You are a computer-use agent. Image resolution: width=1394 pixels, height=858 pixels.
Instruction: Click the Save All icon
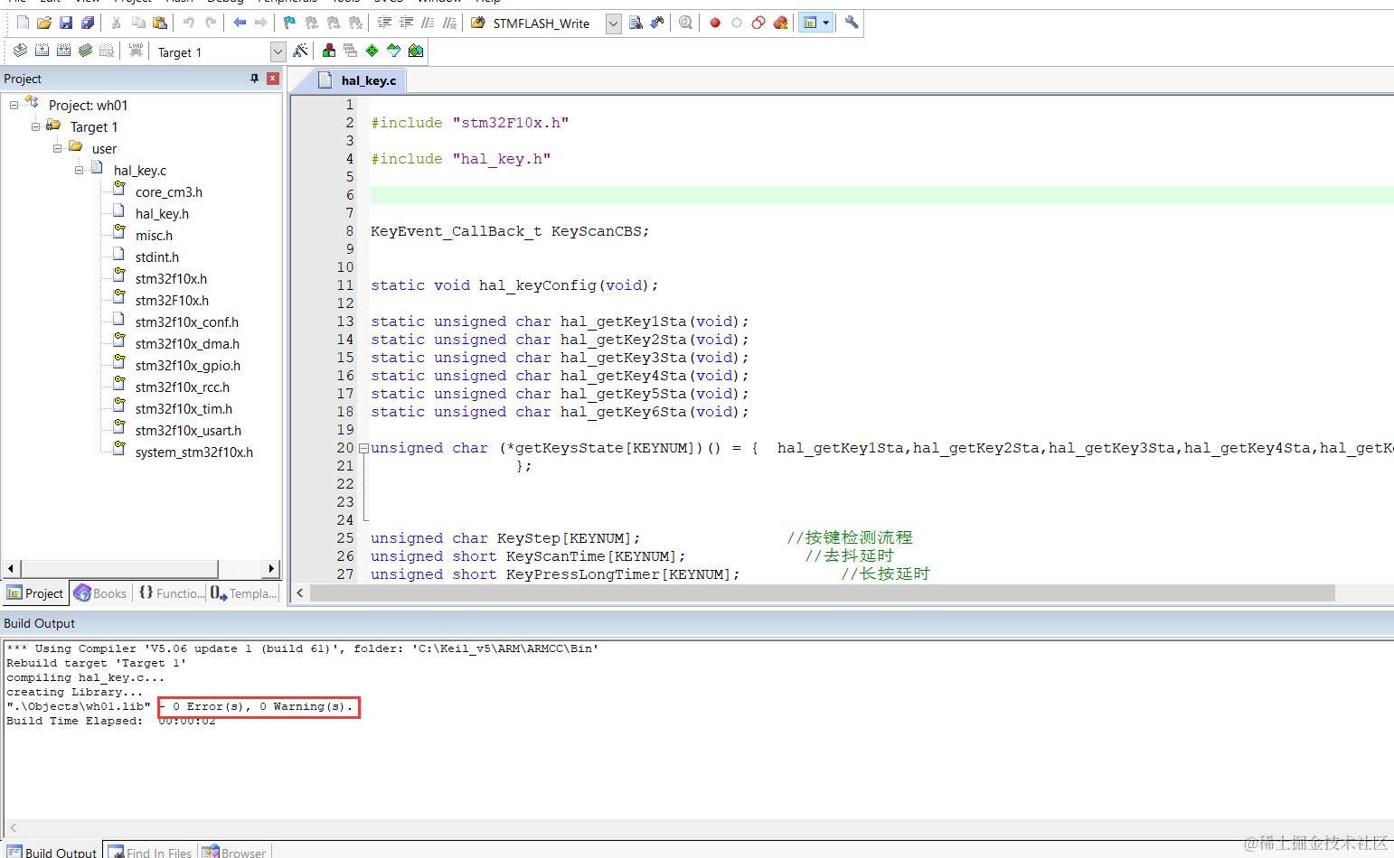(88, 23)
